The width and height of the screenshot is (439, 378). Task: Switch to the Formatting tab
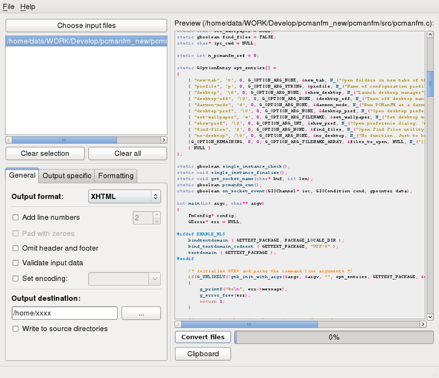116,176
